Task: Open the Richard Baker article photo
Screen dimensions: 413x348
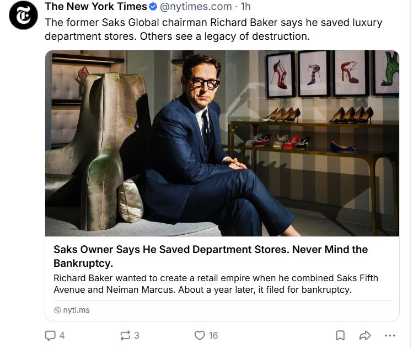Action: point(222,143)
